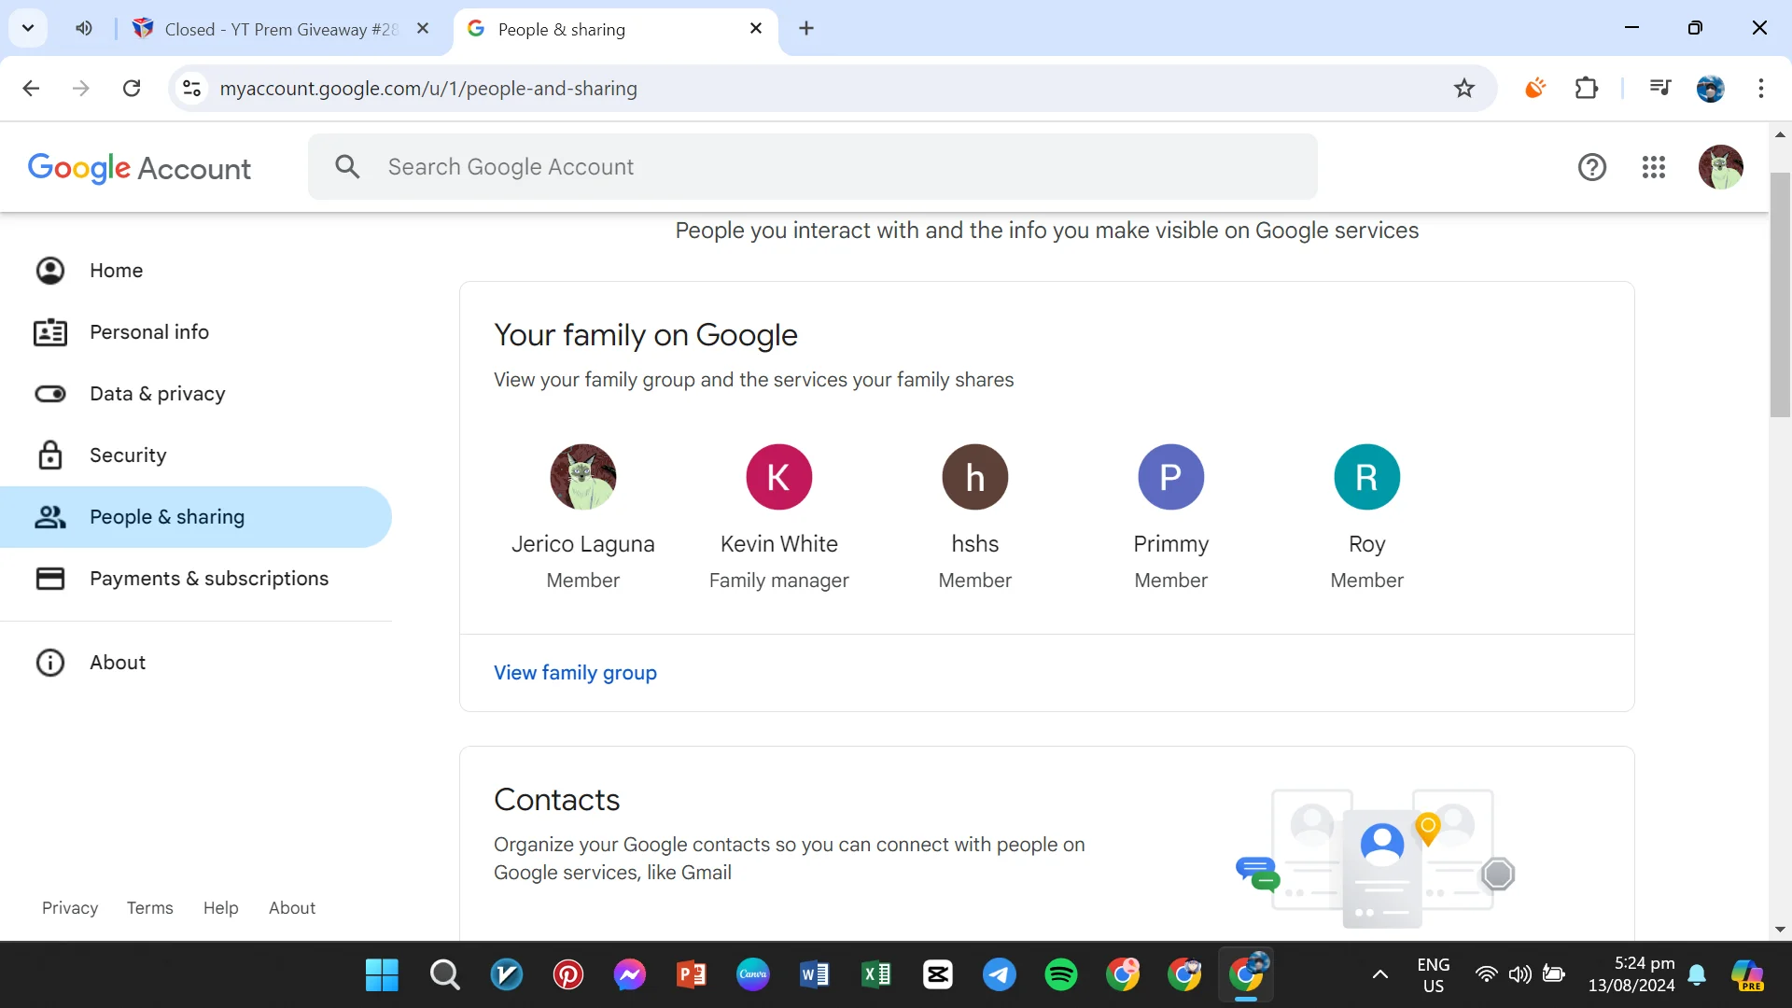Select Kevin White family manager avatar
Viewport: 1792px width, 1008px height.
[779, 477]
